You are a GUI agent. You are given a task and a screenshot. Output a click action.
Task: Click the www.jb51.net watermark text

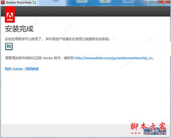pos(149,133)
